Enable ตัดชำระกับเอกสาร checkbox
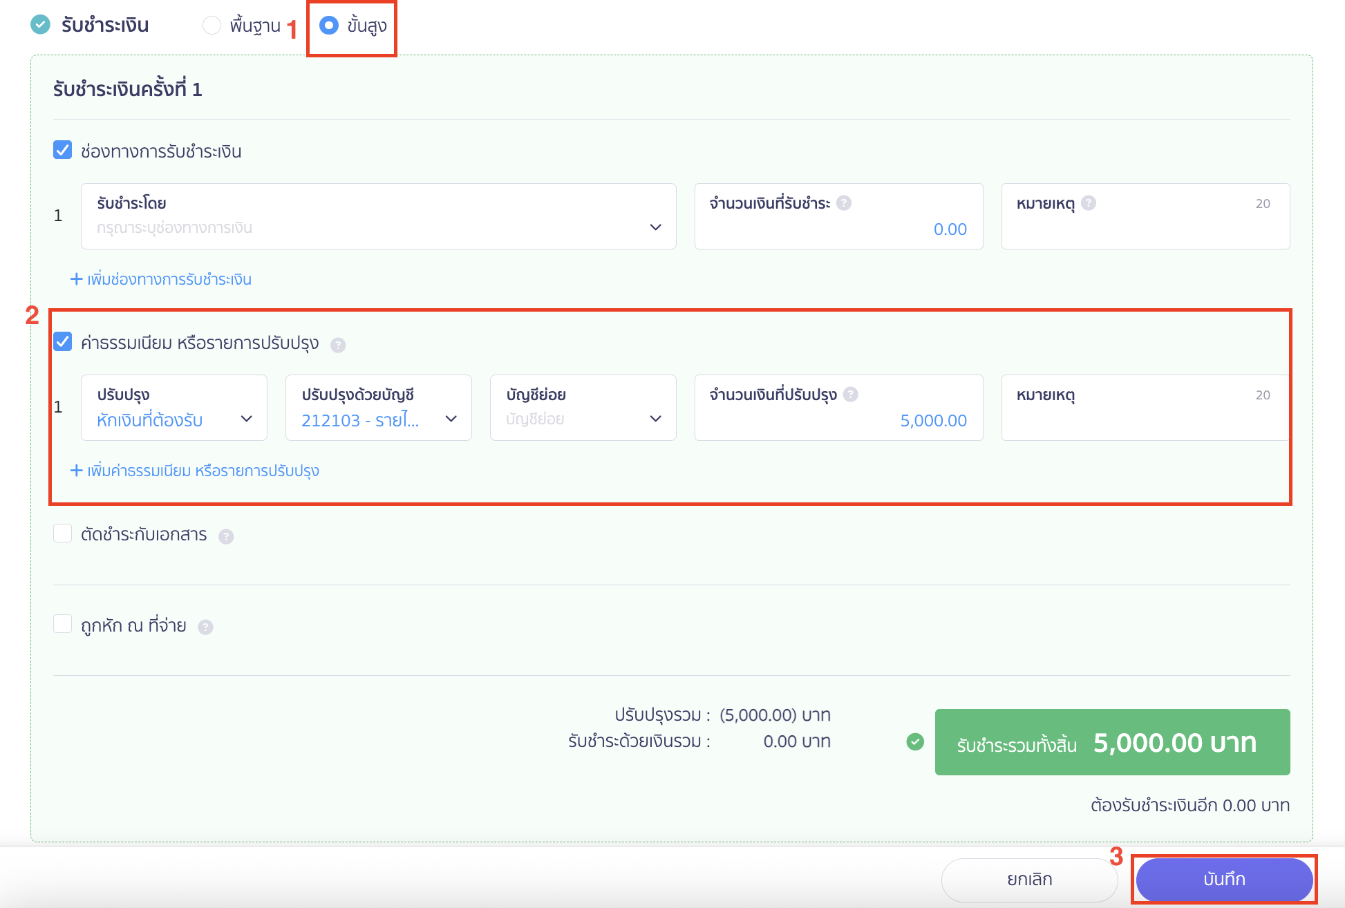Image resolution: width=1345 pixels, height=908 pixels. click(63, 533)
